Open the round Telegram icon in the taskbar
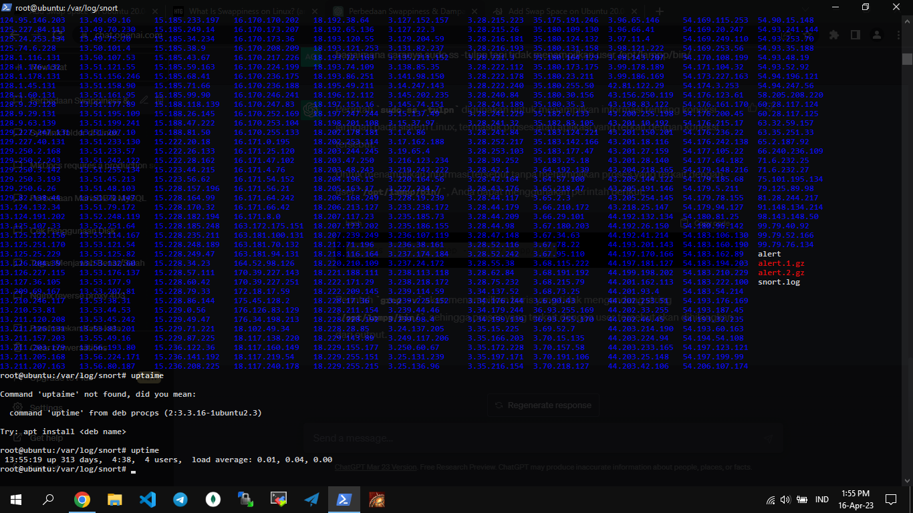The image size is (913, 513). point(180,499)
